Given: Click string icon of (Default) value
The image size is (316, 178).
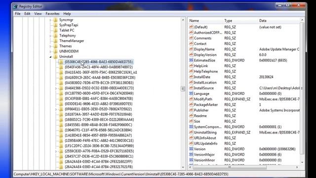Looking at the screenshot, I should [191, 27].
